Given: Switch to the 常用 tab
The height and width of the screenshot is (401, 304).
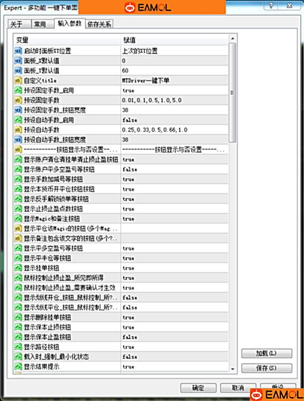Looking at the screenshot, I should 40,24.
